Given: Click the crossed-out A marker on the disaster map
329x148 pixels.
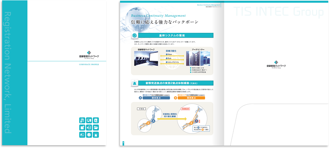Looking at the screenshot, I should pyautogui.click(x=197, y=121).
